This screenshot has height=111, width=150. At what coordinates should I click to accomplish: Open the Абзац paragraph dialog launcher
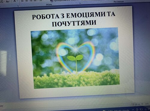(x=80, y=3)
